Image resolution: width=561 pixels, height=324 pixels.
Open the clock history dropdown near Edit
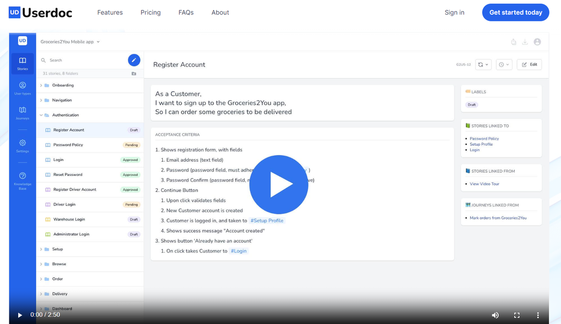[504, 64]
